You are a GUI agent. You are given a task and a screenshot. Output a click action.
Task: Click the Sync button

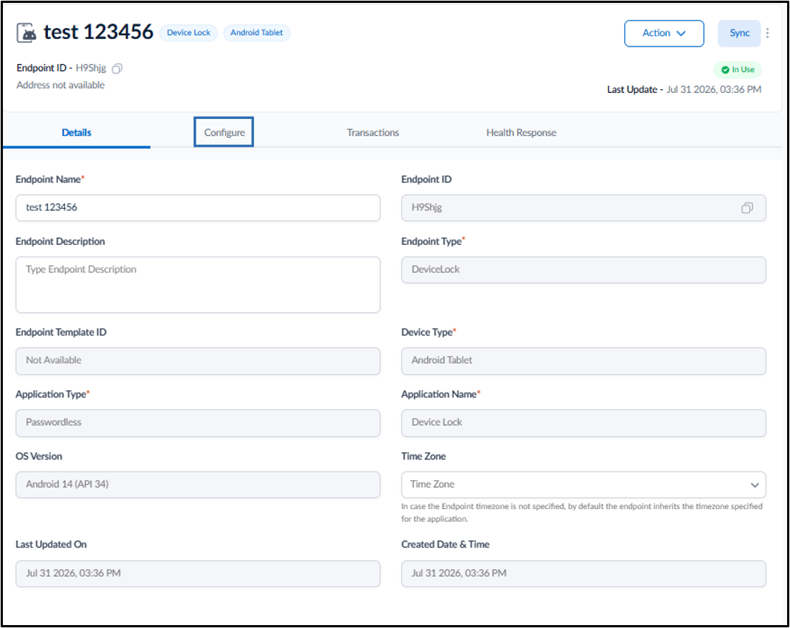[739, 33]
